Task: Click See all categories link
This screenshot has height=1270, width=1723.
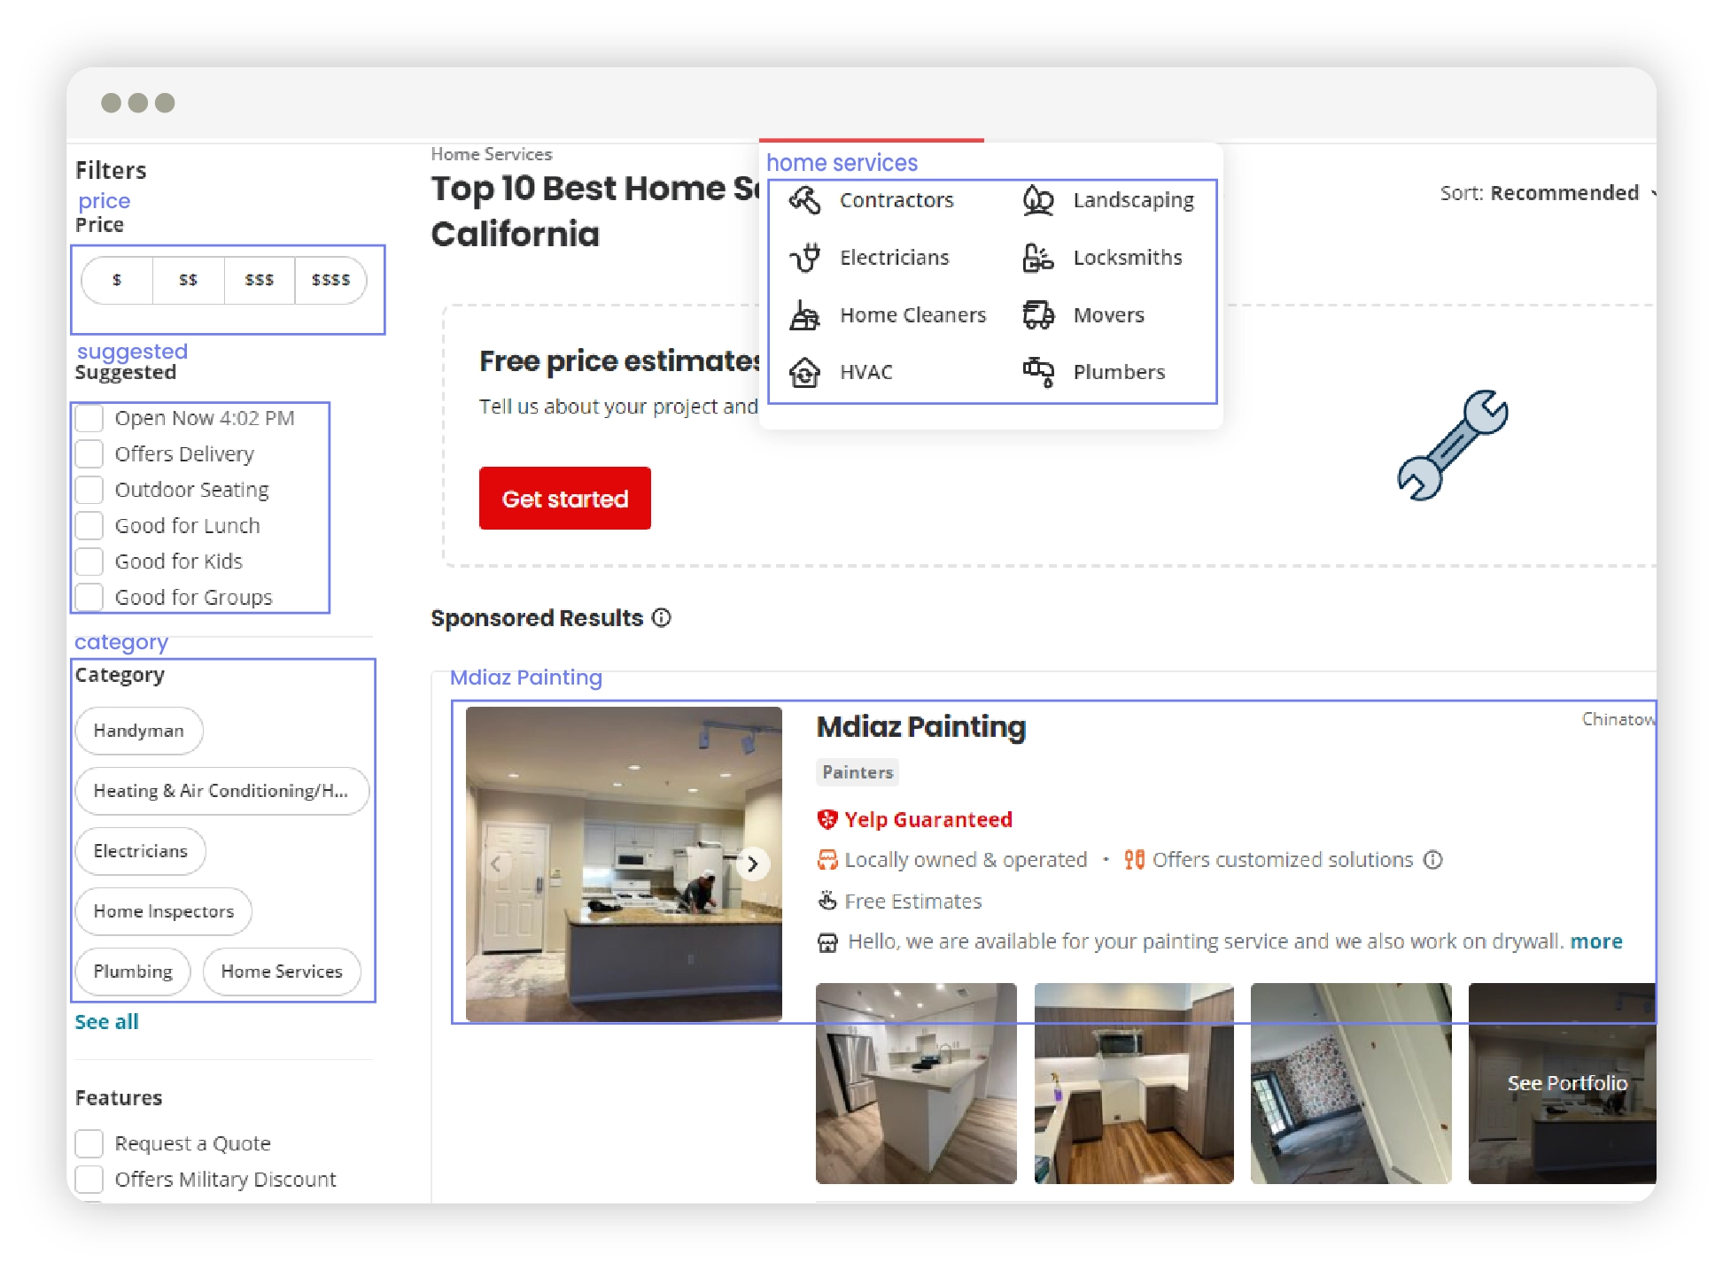Action: pyautogui.click(x=107, y=1022)
